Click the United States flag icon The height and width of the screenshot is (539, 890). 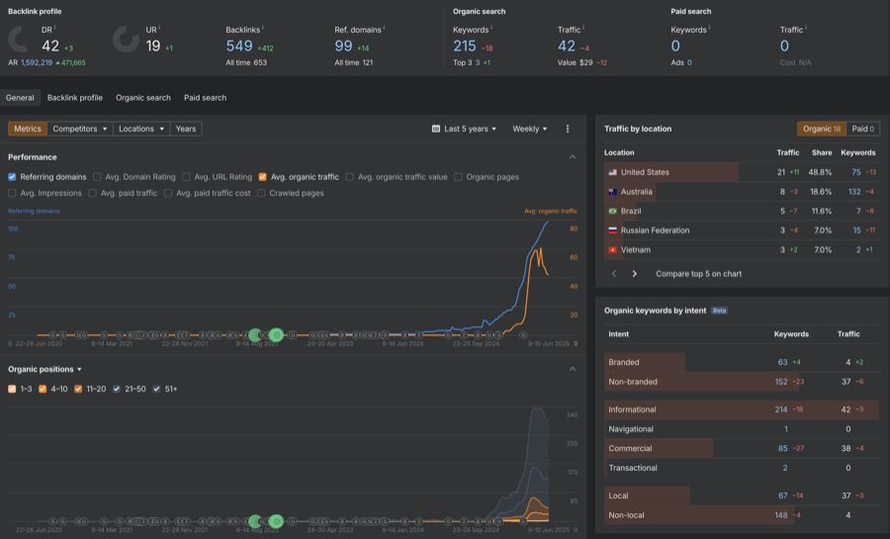point(613,172)
